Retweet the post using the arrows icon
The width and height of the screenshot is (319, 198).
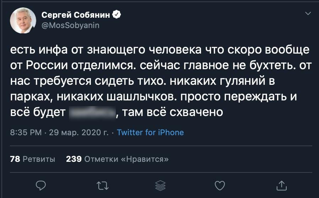pos(102,185)
